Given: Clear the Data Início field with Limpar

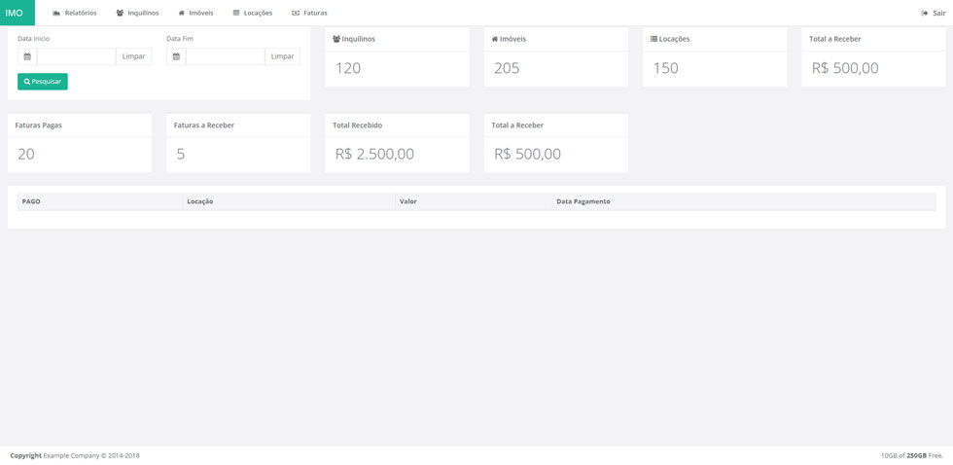Looking at the screenshot, I should point(133,56).
